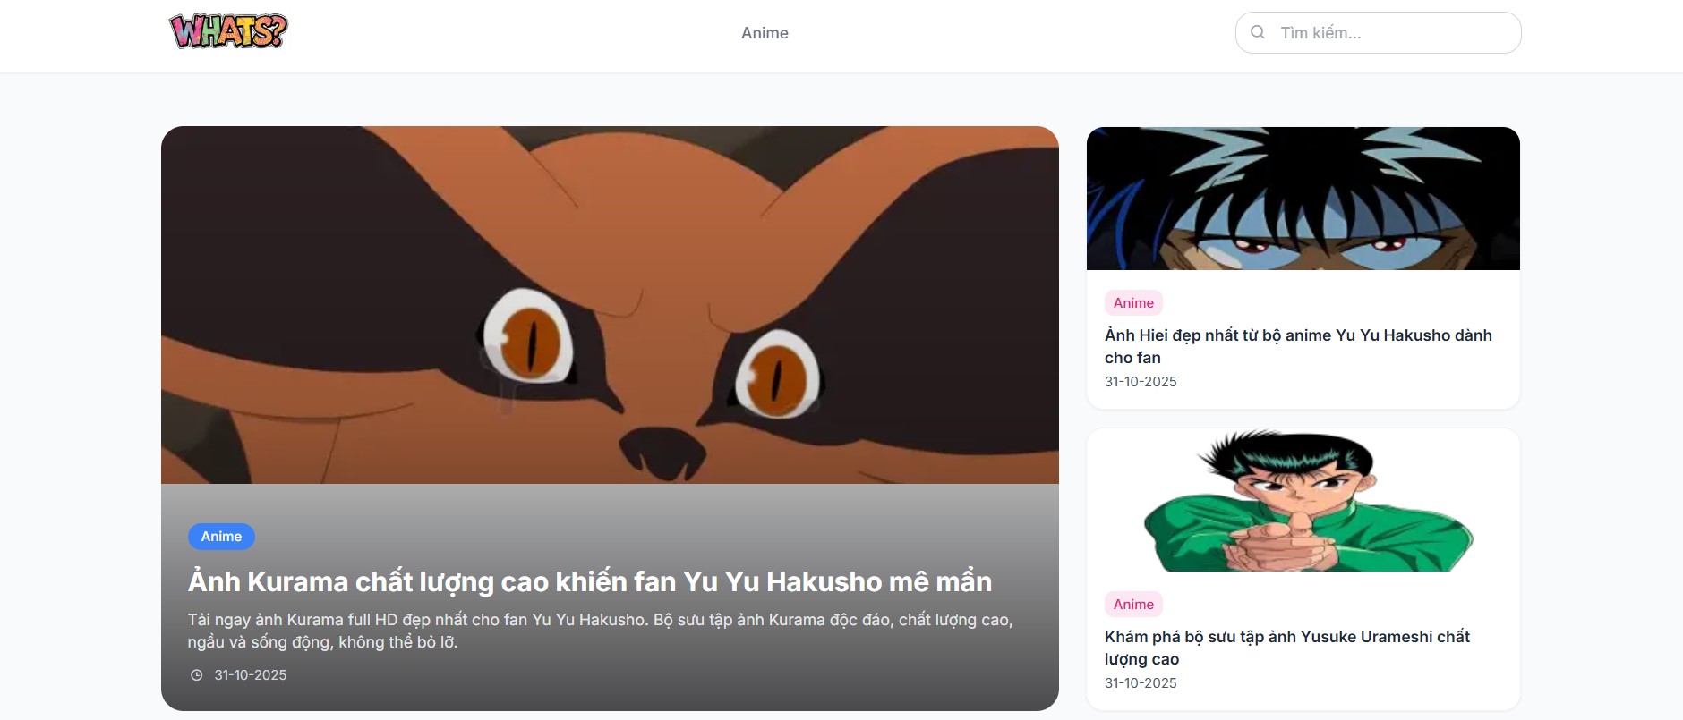Open the Anime navigation menu item
The height and width of the screenshot is (720, 1683).
click(765, 33)
